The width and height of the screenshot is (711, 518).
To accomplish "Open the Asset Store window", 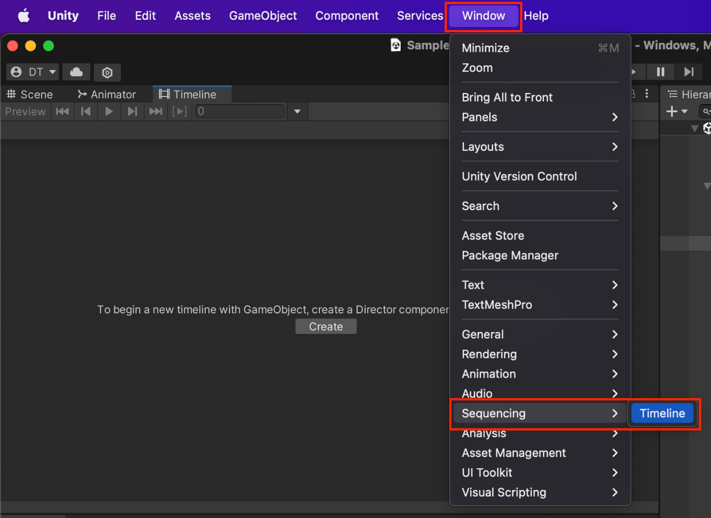I will tap(540, 236).
